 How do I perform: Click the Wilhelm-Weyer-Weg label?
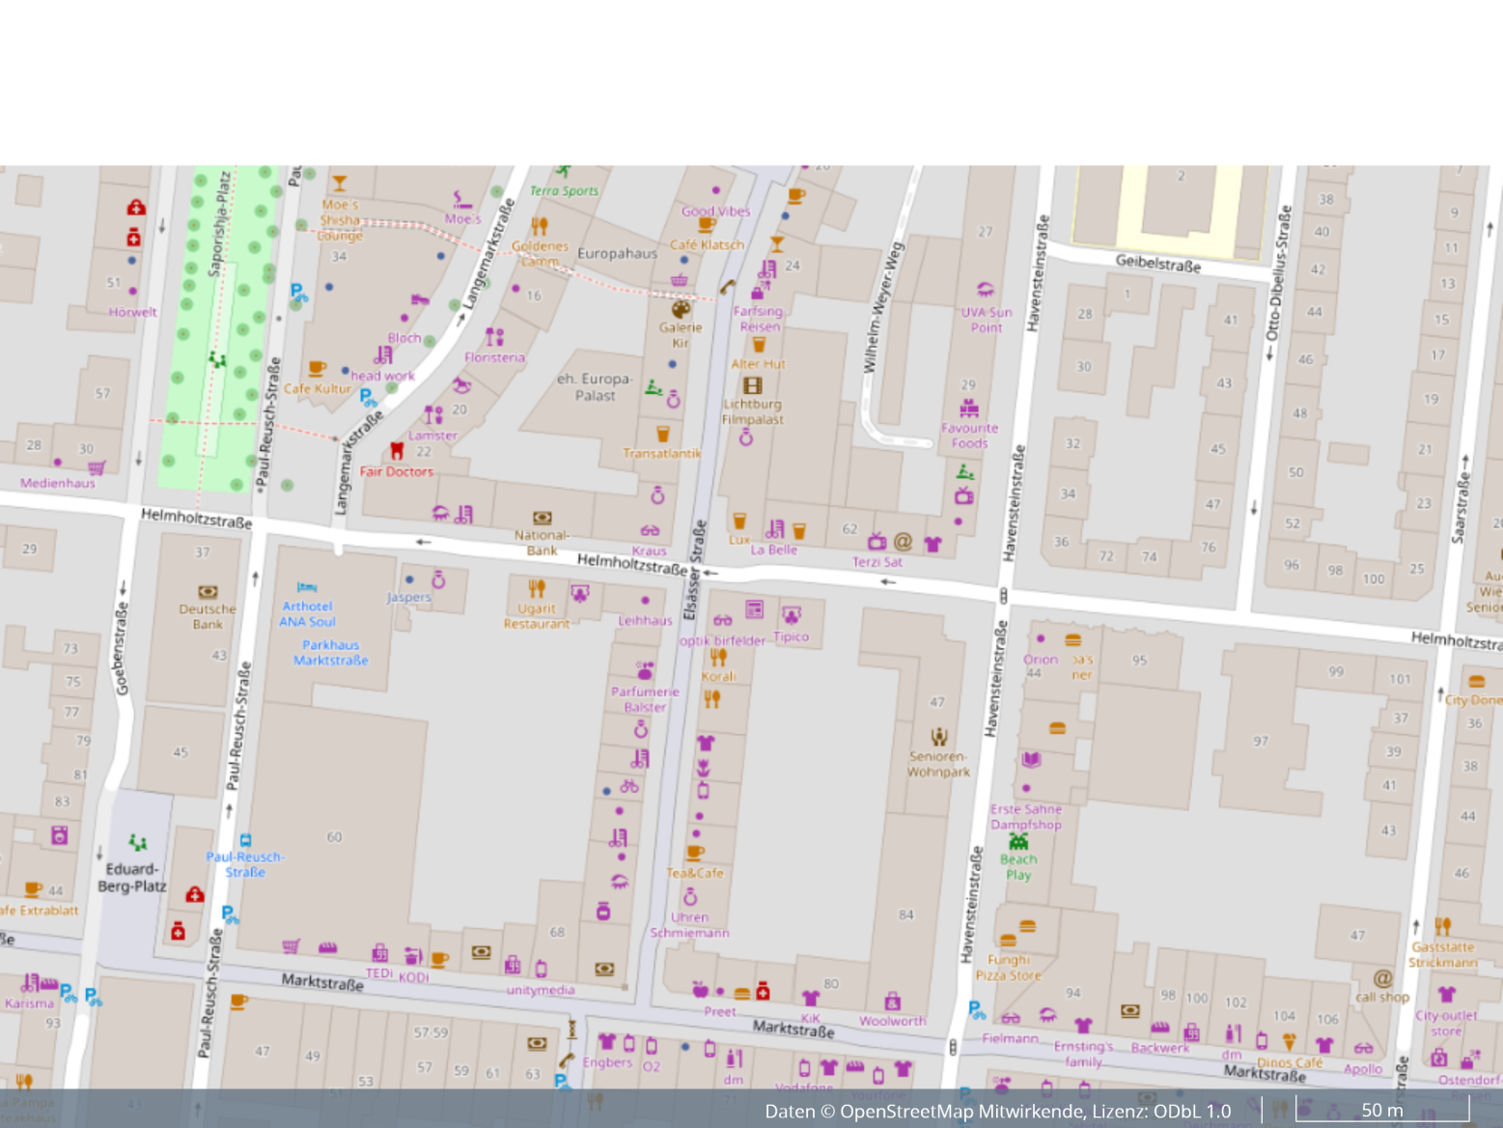tap(883, 309)
